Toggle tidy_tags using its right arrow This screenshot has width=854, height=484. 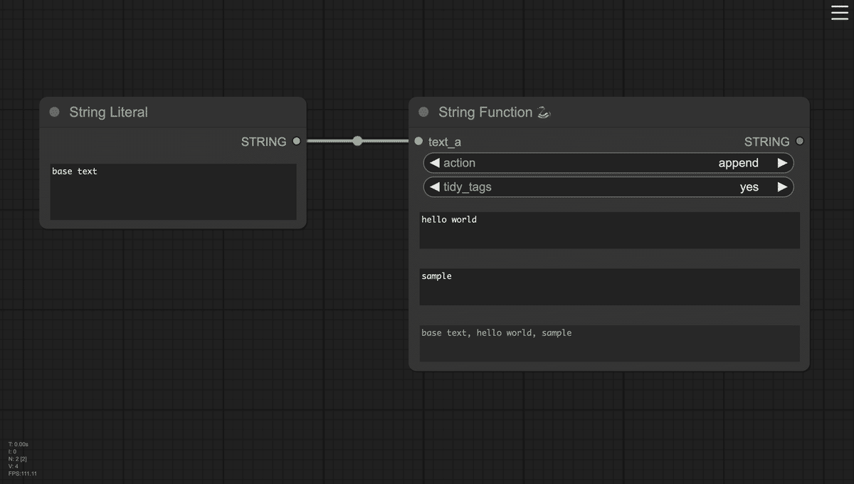782,187
